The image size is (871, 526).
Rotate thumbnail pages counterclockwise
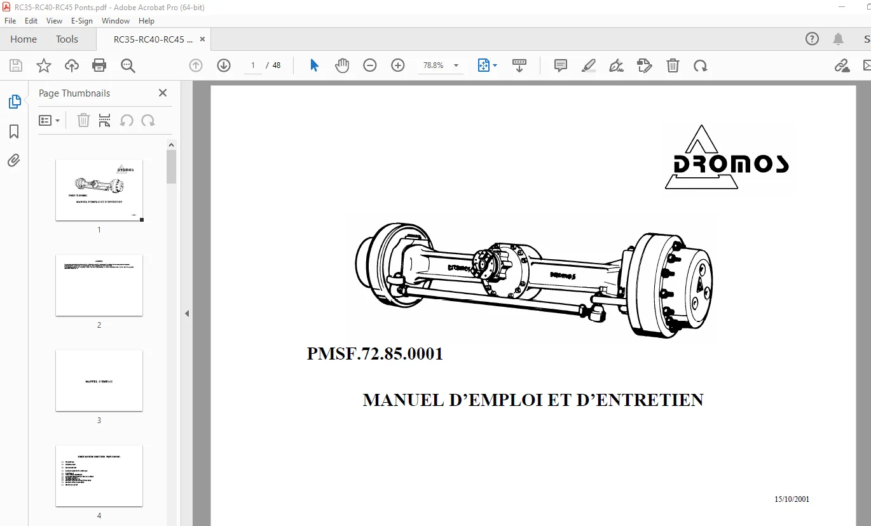(127, 120)
